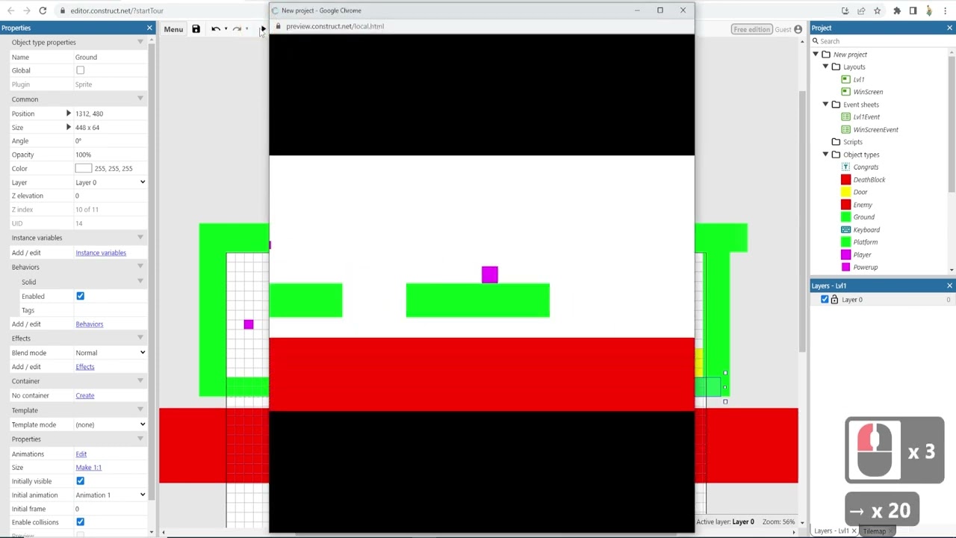
Task: Toggle the Global checkbox
Action: (x=80, y=70)
